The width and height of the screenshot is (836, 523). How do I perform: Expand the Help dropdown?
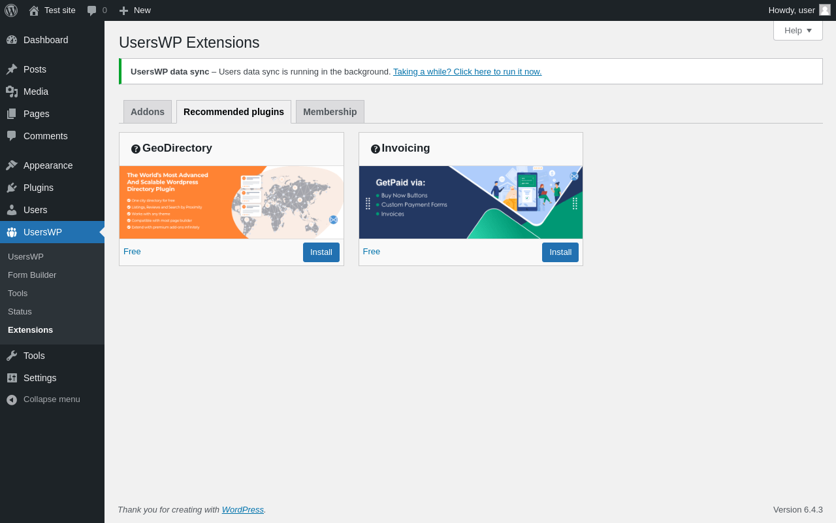click(x=798, y=30)
